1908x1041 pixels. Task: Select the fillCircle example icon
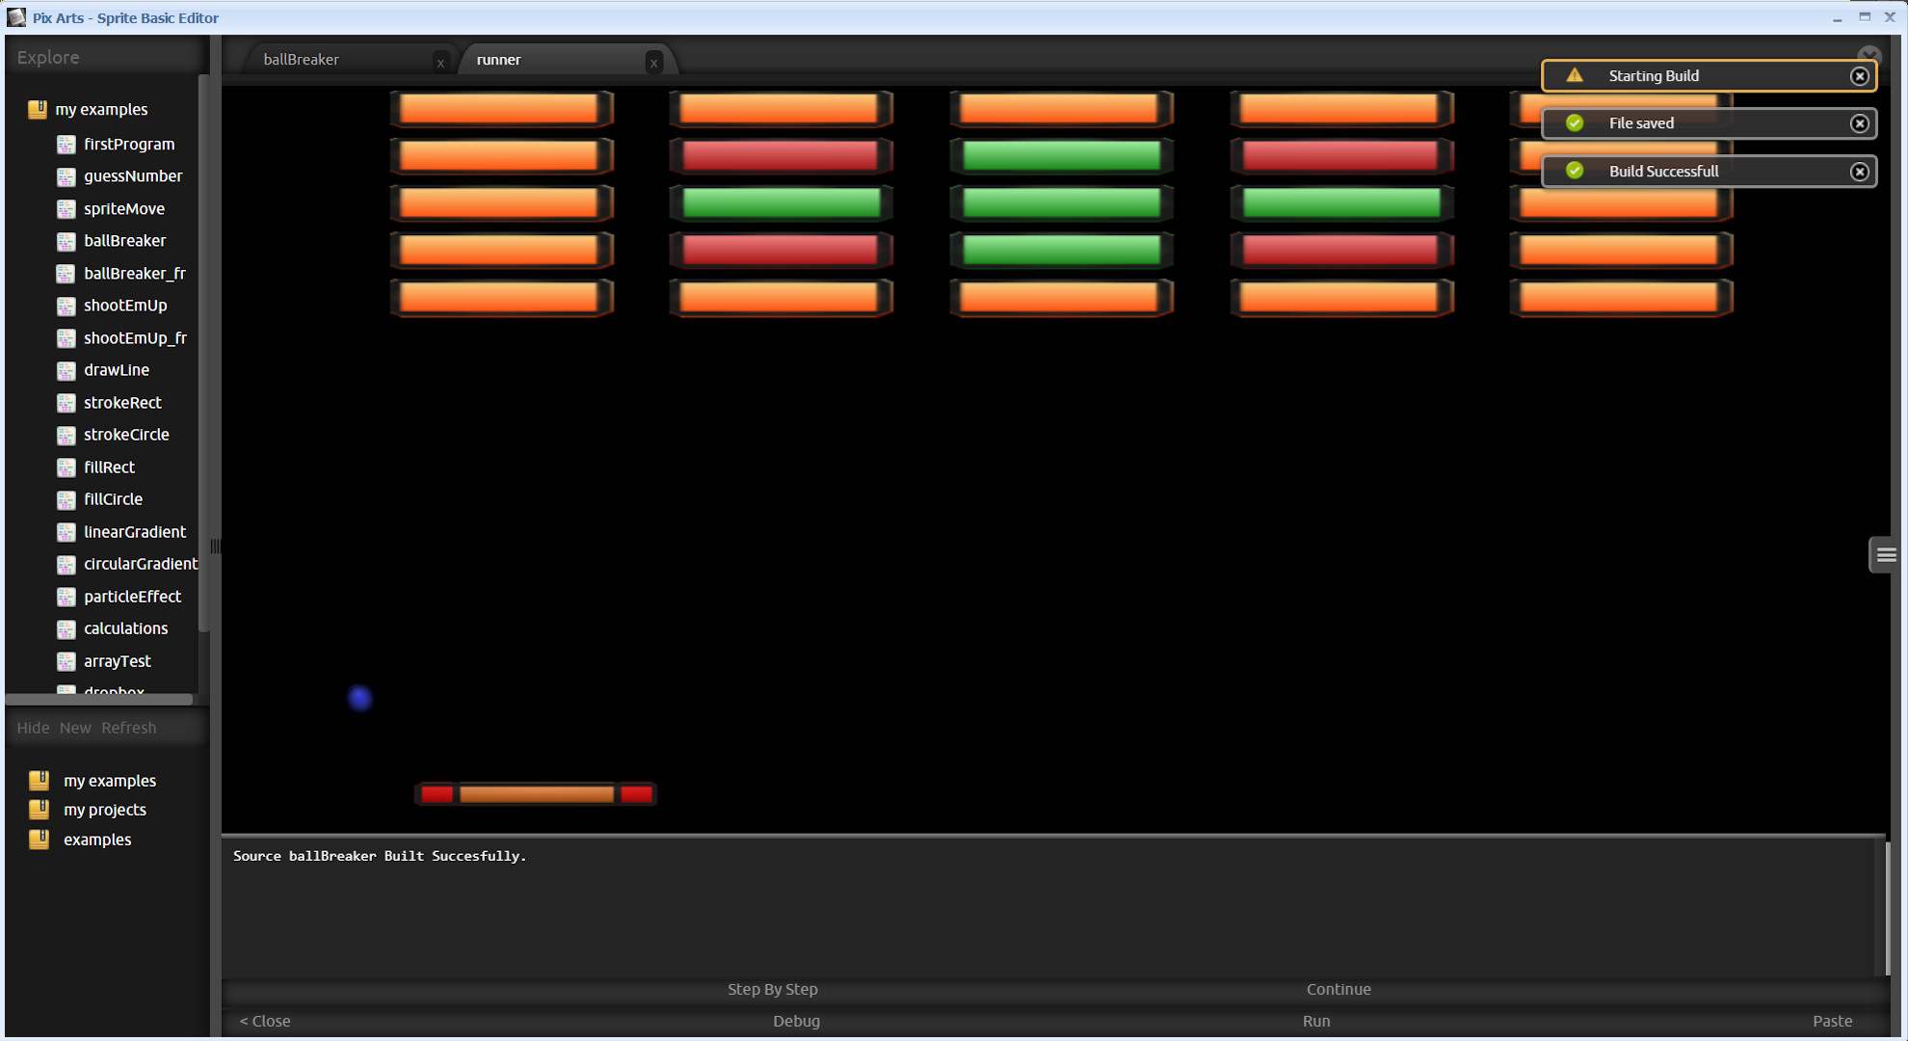point(66,499)
